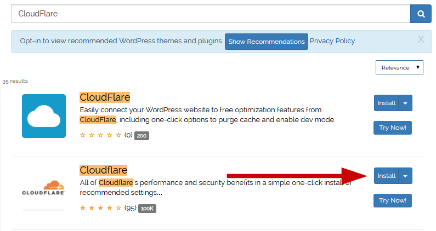Image resolution: width=436 pixels, height=231 pixels.
Task: Open the first CloudFlare plugin title link
Action: point(105,97)
